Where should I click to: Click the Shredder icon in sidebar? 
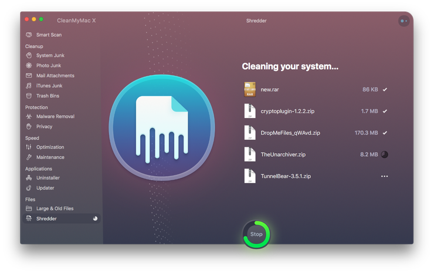tap(29, 218)
